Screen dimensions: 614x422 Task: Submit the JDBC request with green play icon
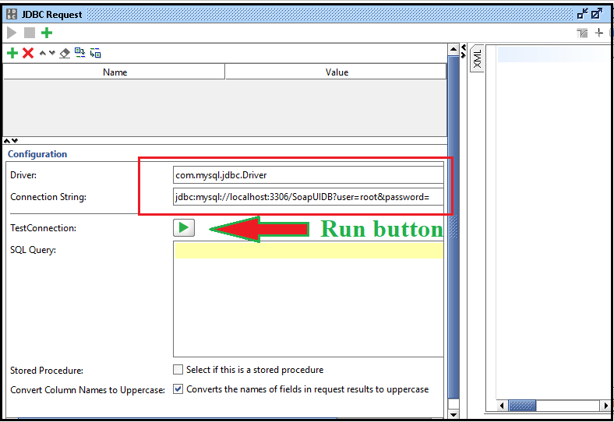click(12, 33)
